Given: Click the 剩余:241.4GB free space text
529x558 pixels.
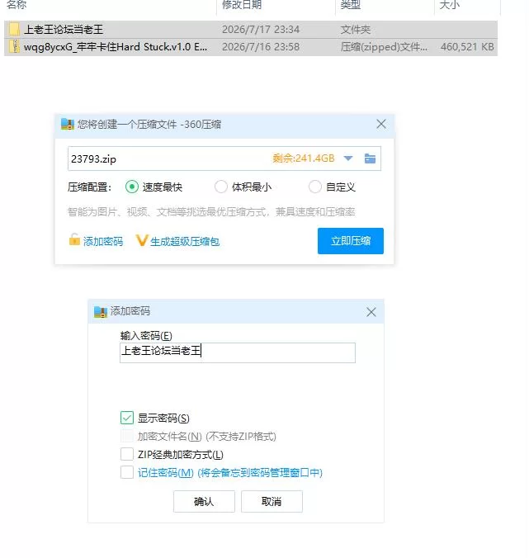Looking at the screenshot, I should click(x=304, y=158).
